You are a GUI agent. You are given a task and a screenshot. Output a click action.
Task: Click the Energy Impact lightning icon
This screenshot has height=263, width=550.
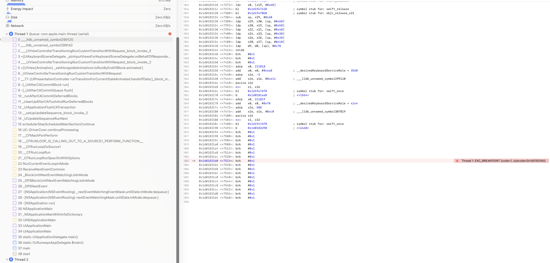[7, 9]
